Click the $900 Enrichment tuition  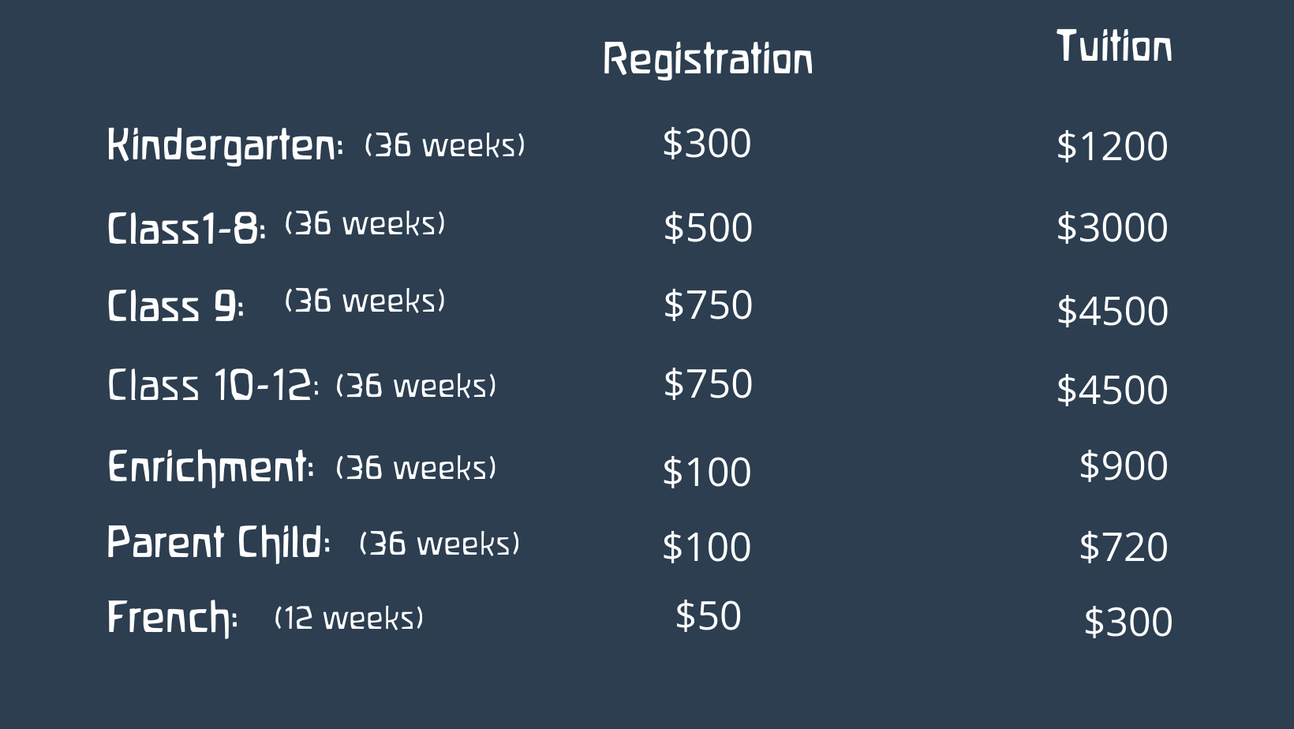pos(1123,465)
